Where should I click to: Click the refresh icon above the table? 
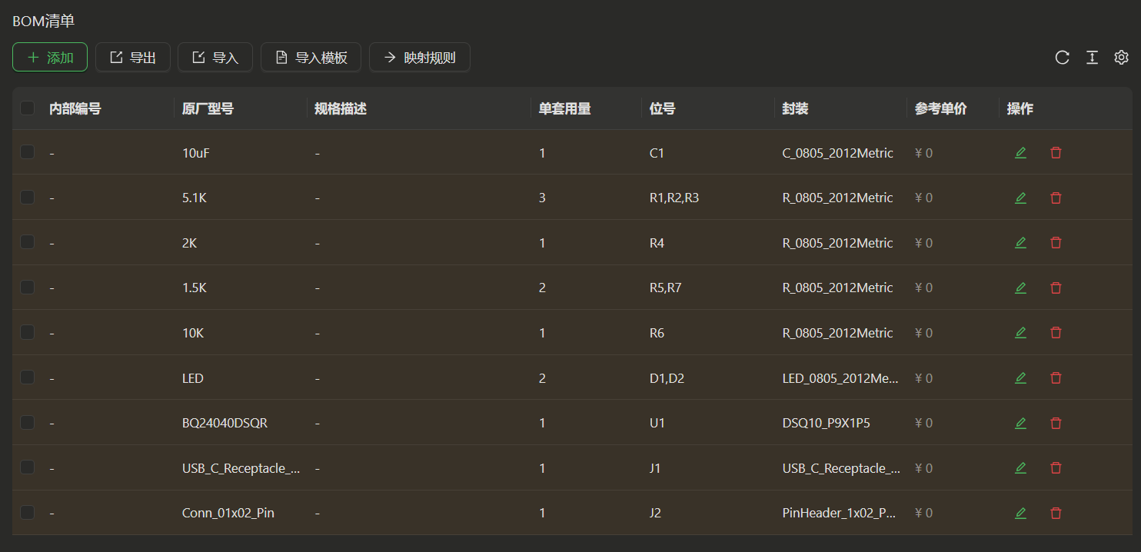(1062, 58)
